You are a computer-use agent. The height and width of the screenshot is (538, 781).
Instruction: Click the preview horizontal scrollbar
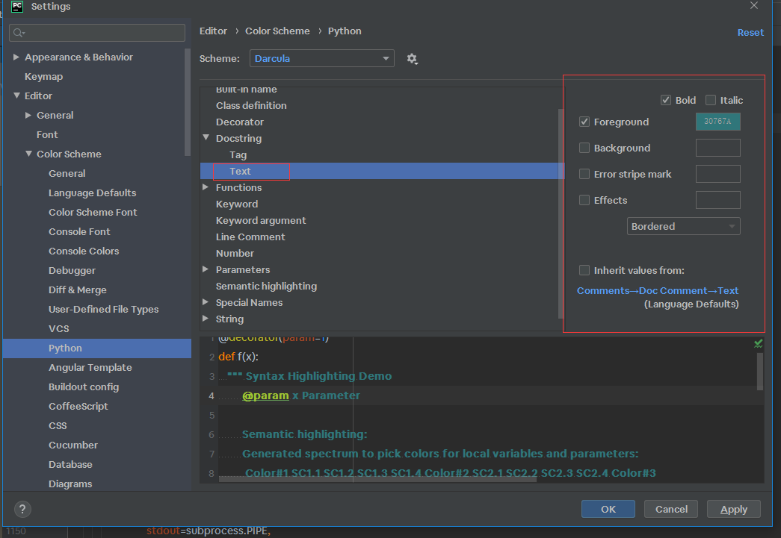(377, 479)
